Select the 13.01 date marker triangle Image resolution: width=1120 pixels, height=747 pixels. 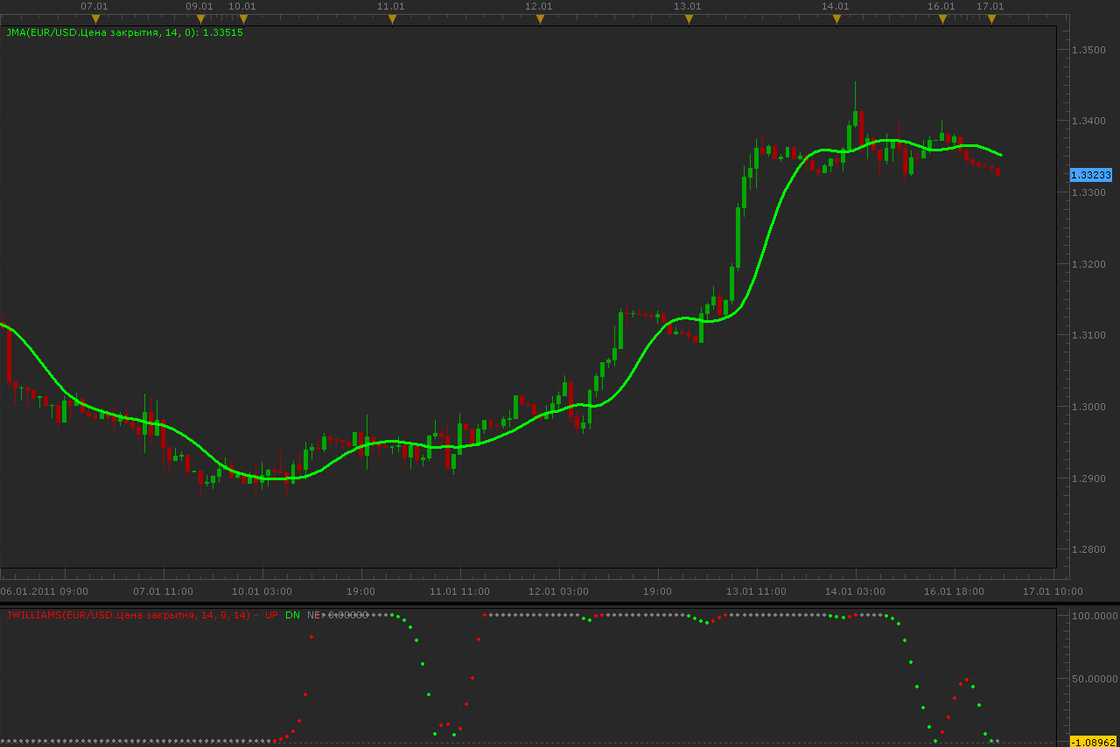click(689, 19)
